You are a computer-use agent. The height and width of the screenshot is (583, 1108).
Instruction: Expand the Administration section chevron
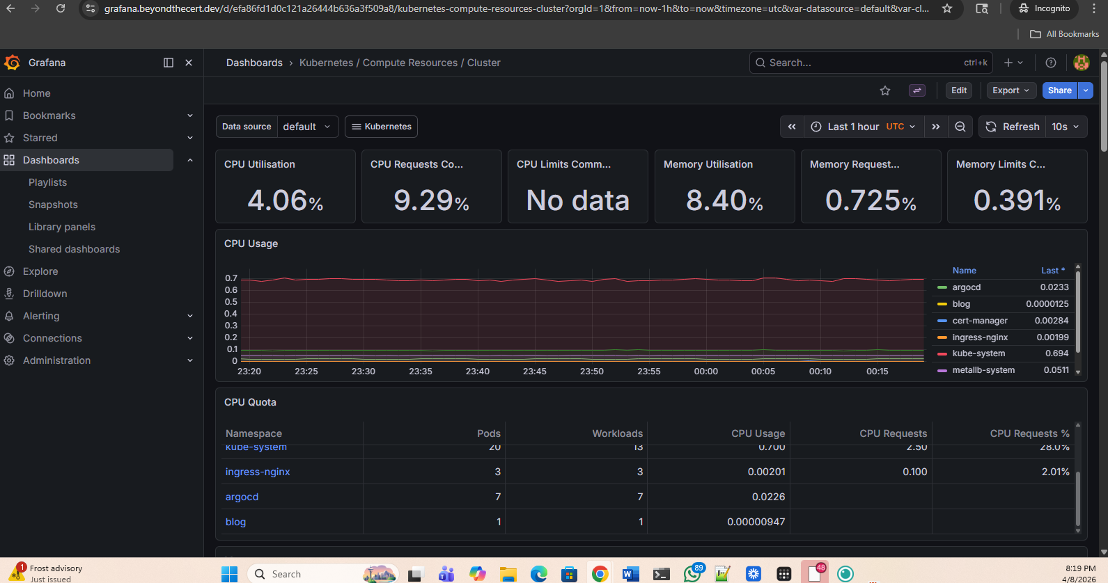pos(190,360)
